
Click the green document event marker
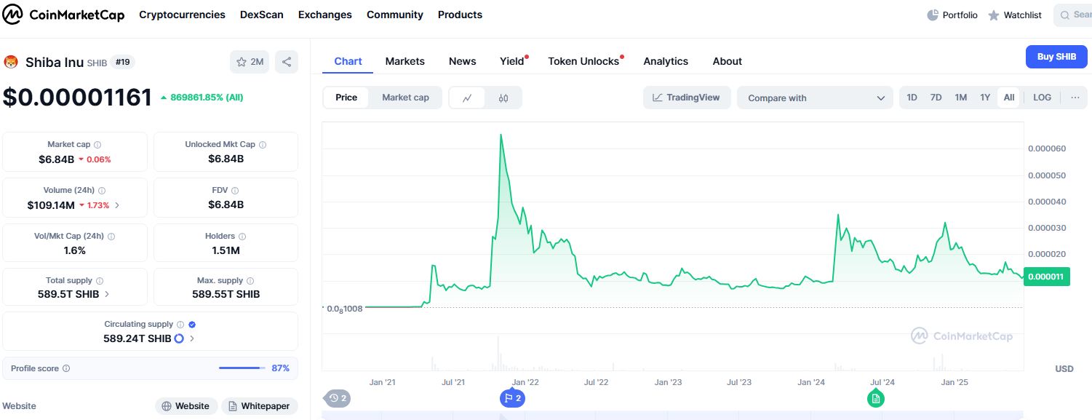tap(876, 398)
